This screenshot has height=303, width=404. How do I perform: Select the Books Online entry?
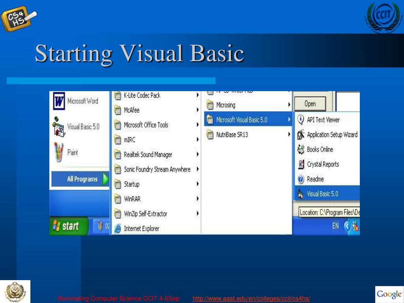(x=327, y=149)
